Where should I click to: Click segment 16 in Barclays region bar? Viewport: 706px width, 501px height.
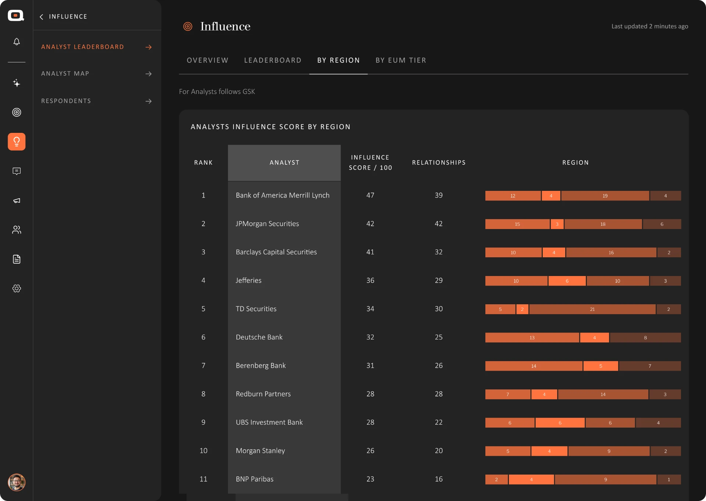click(611, 253)
